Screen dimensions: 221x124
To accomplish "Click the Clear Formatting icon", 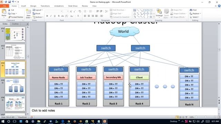I will pos(80,11).
